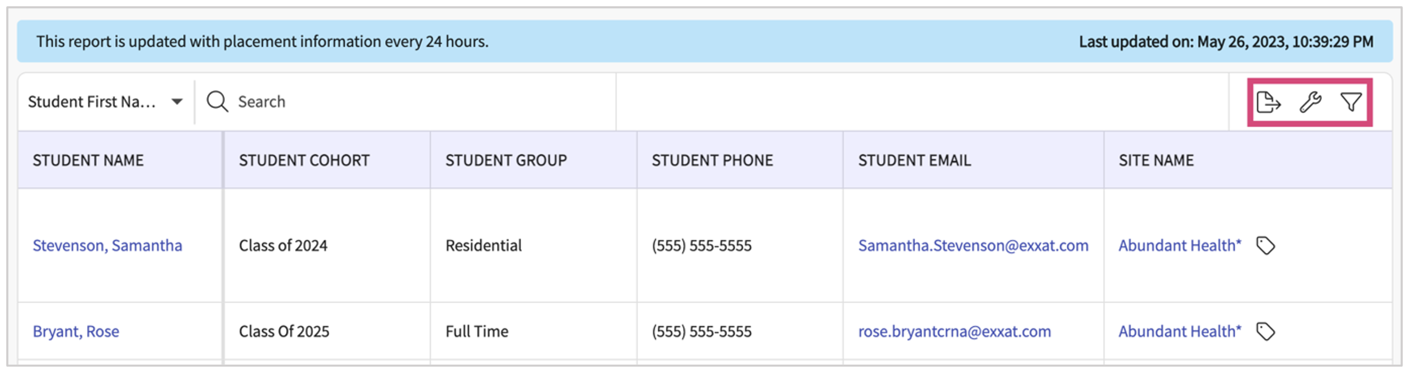Viewport: 1409px width, 373px height.
Task: Open Abundant Health site link for Samantha
Action: tap(1179, 245)
